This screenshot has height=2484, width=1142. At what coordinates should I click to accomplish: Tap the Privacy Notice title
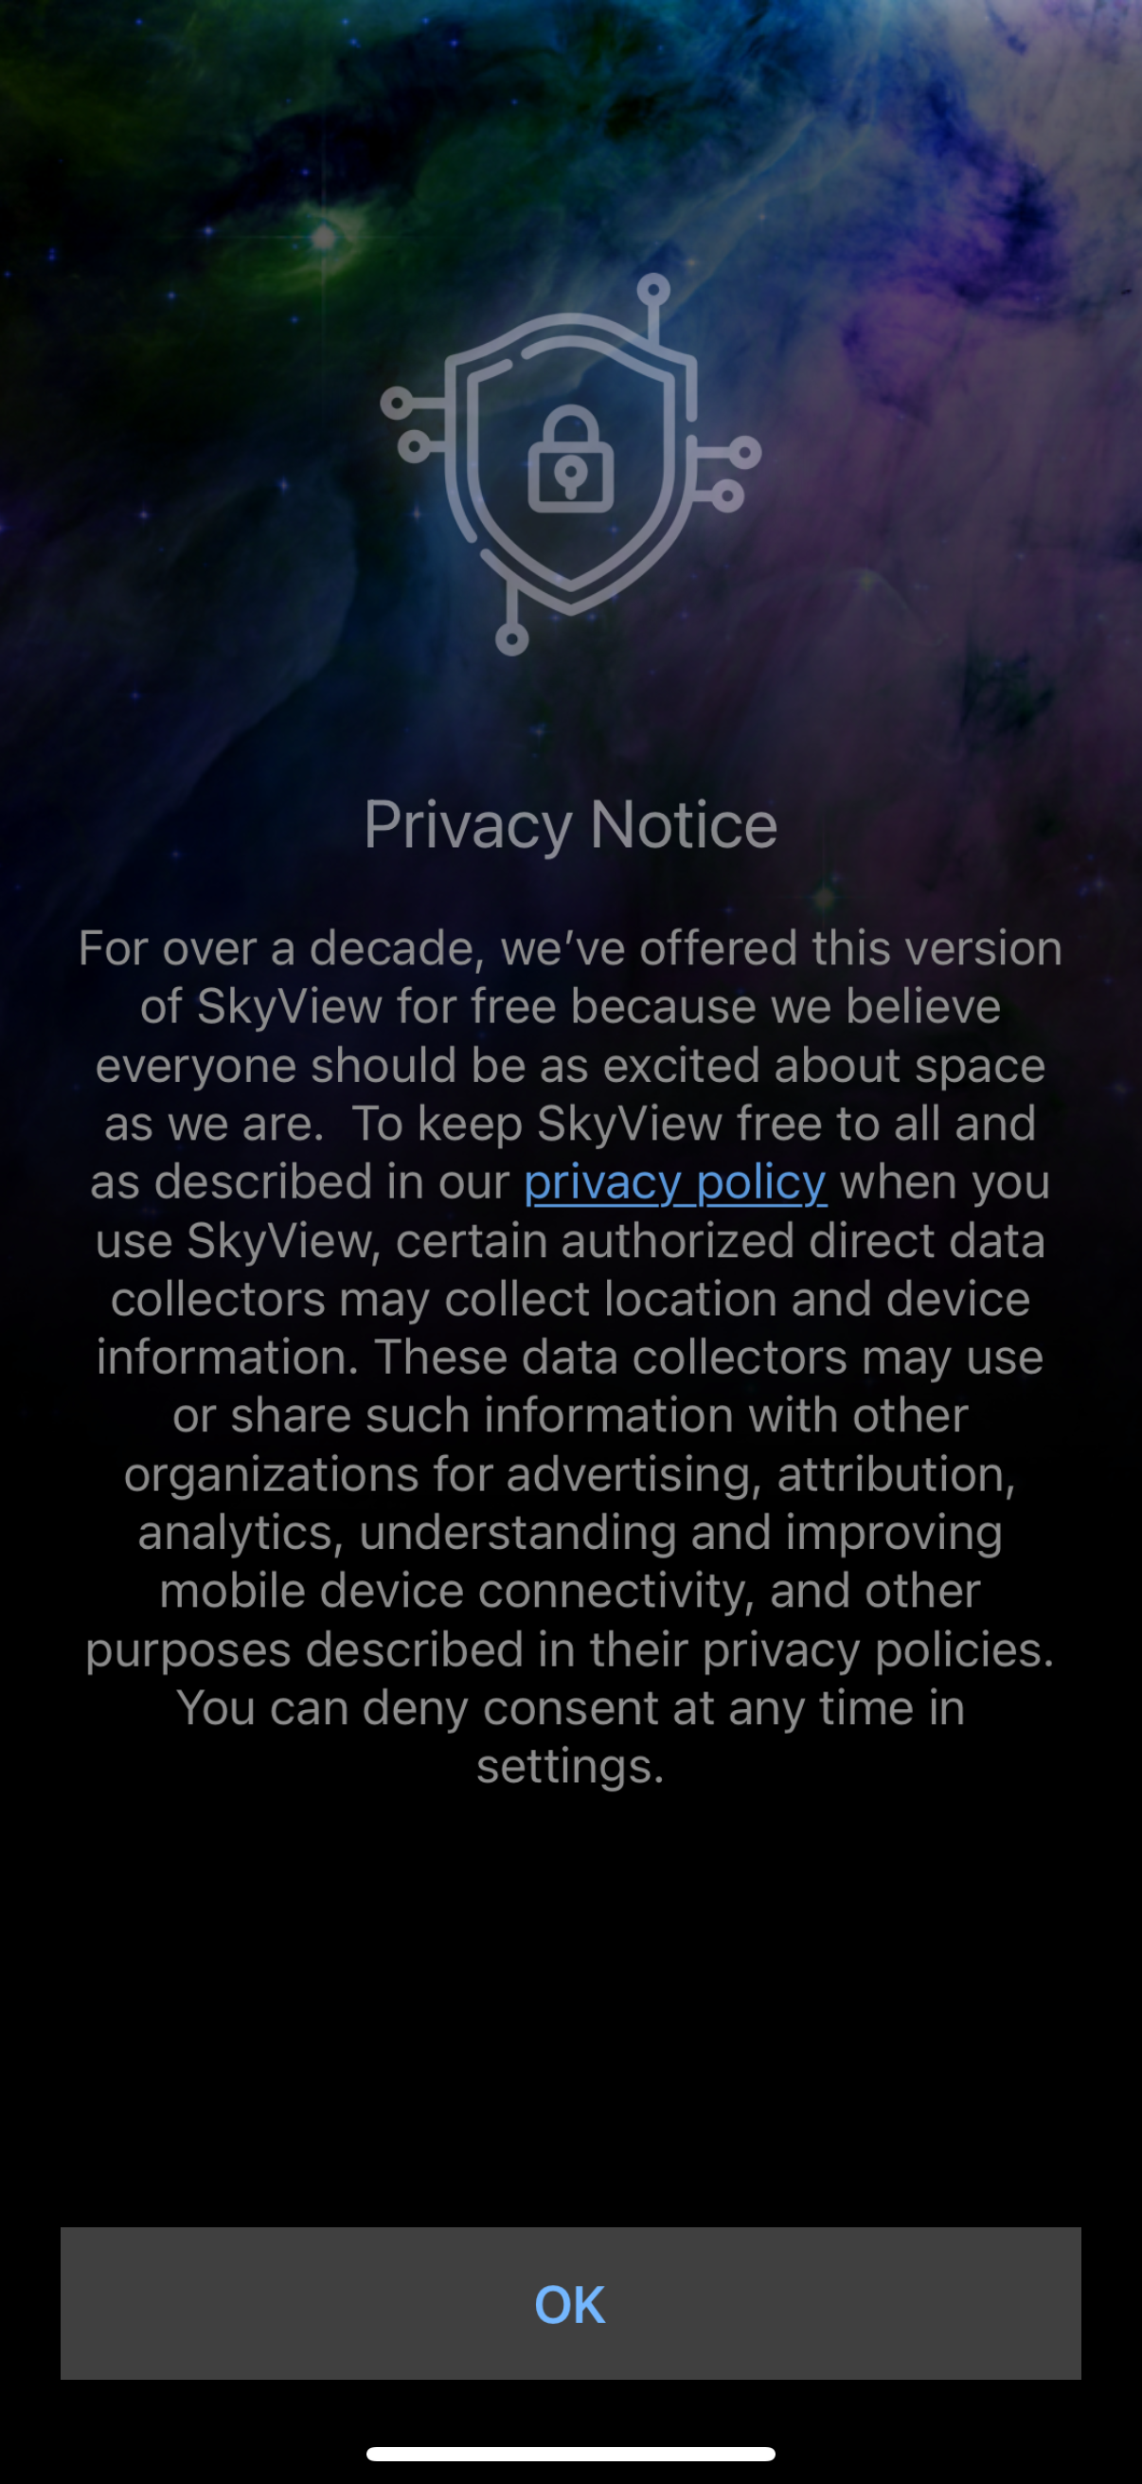coord(570,824)
